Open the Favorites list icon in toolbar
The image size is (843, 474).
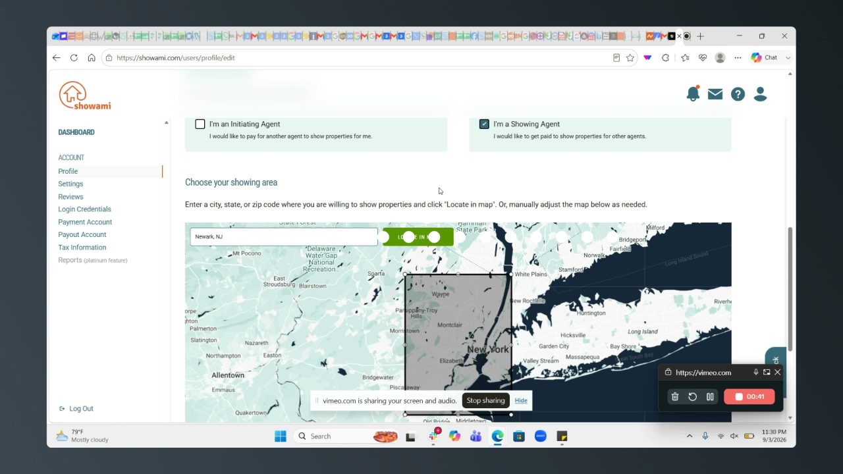point(685,57)
